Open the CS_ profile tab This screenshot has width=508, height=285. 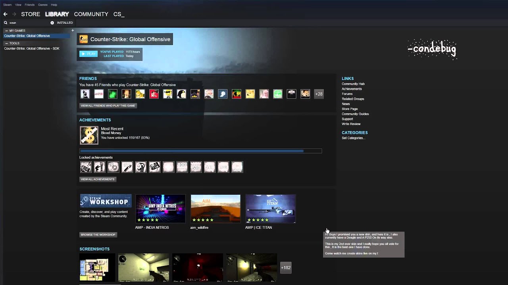[119, 14]
